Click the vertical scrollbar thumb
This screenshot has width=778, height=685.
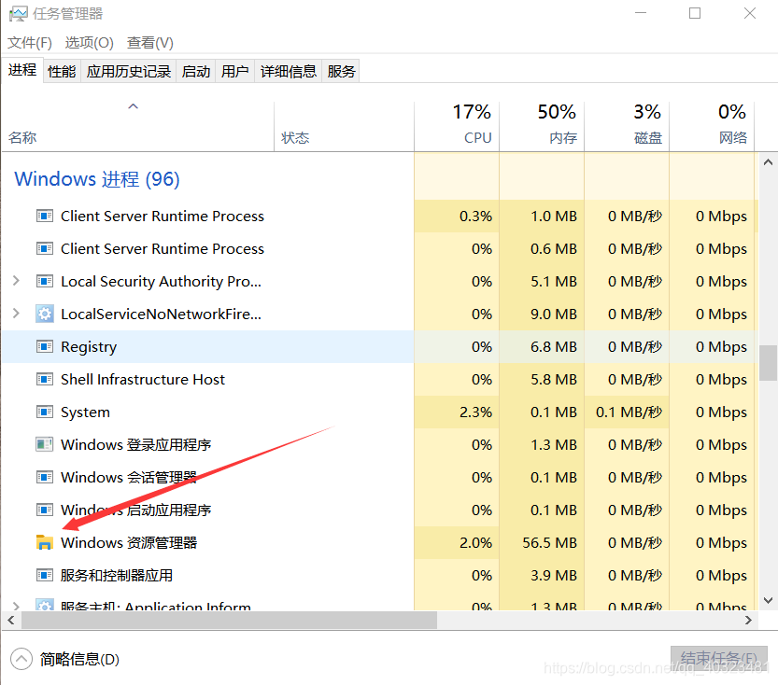[768, 363]
